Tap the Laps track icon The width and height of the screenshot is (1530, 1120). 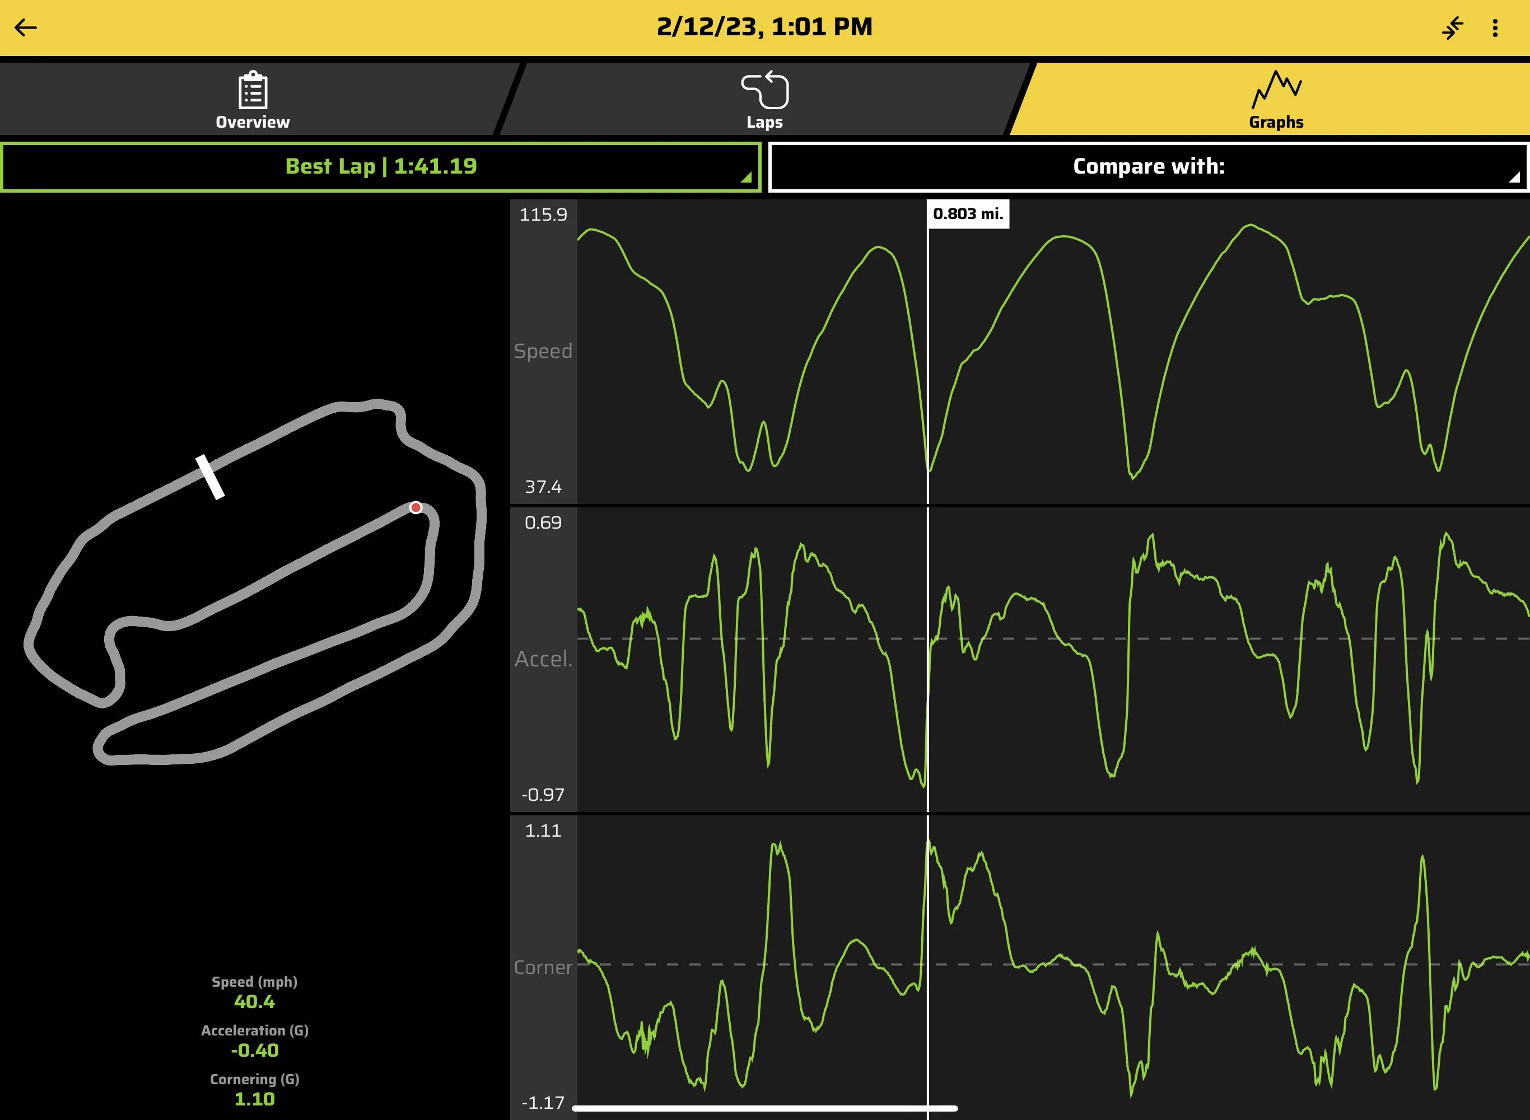(764, 90)
